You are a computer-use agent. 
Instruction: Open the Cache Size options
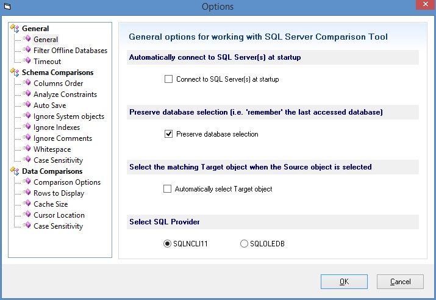[51, 204]
